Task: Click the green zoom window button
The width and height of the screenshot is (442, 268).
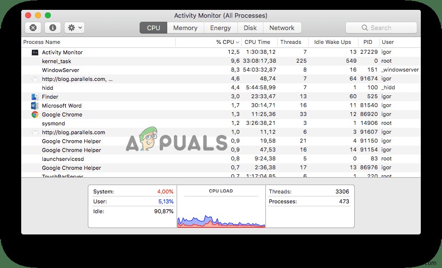Action: pyautogui.click(x=48, y=15)
